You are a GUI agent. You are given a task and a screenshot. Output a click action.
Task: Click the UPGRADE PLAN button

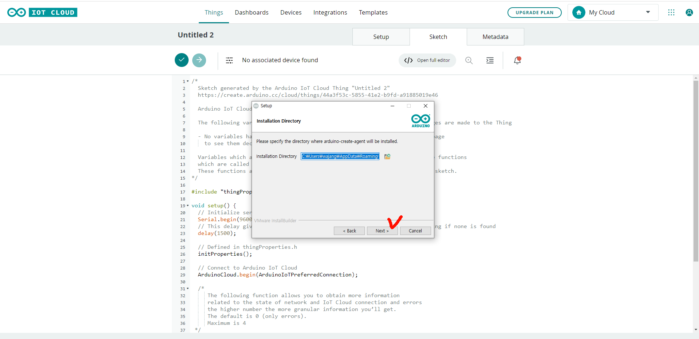pyautogui.click(x=534, y=12)
